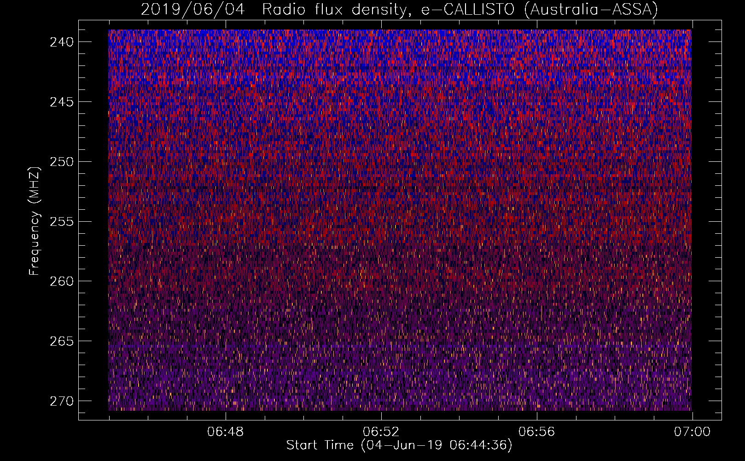Screen dimensions: 745x461
Task: Click the 06:56 time tick label
Action: 536,432
